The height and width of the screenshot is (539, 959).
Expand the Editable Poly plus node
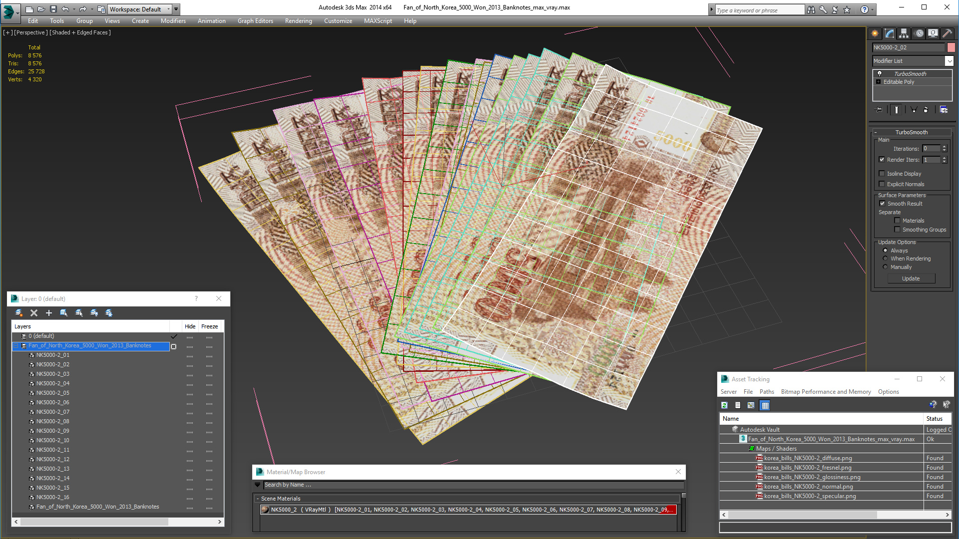pyautogui.click(x=879, y=82)
